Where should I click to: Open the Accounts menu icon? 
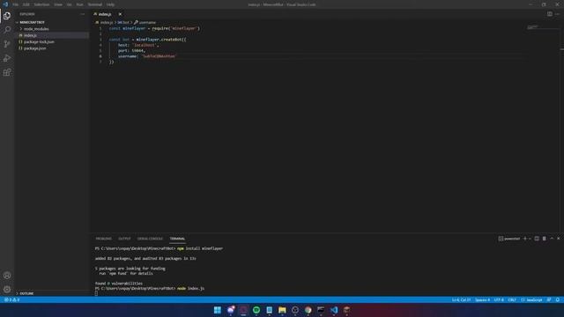pos(7,276)
